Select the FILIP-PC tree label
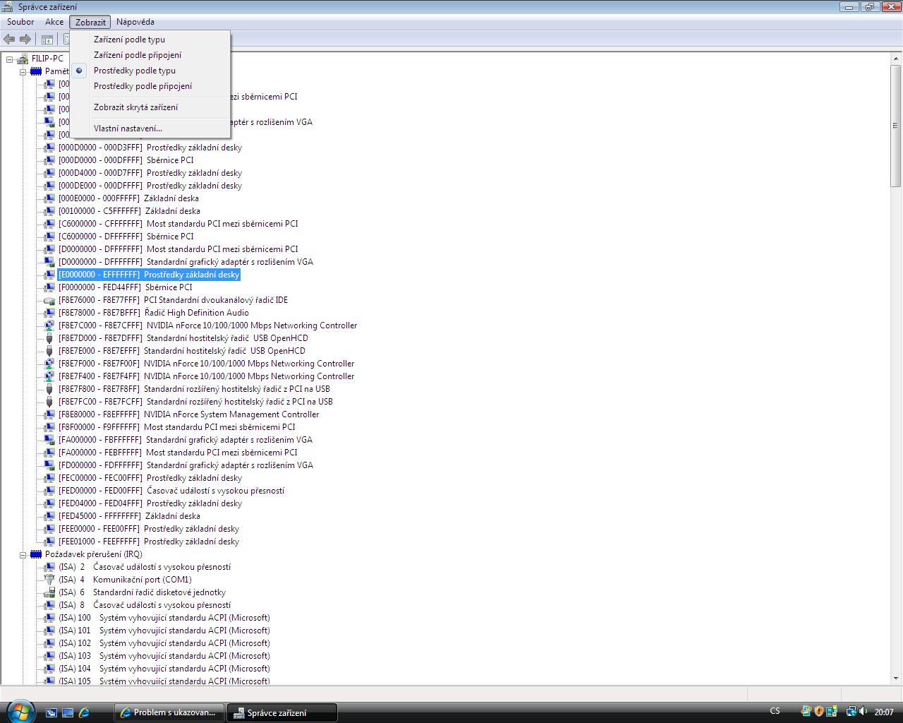Image resolution: width=903 pixels, height=723 pixels. pyautogui.click(x=47, y=59)
